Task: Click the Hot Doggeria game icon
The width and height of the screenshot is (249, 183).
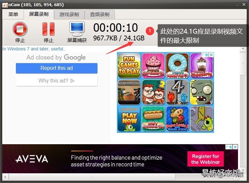Action: click(x=153, y=119)
